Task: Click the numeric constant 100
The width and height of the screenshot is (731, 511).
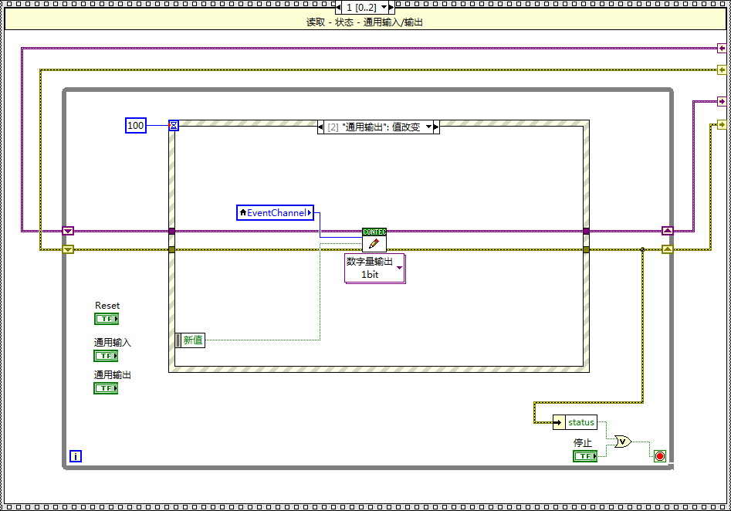Action: coord(135,126)
